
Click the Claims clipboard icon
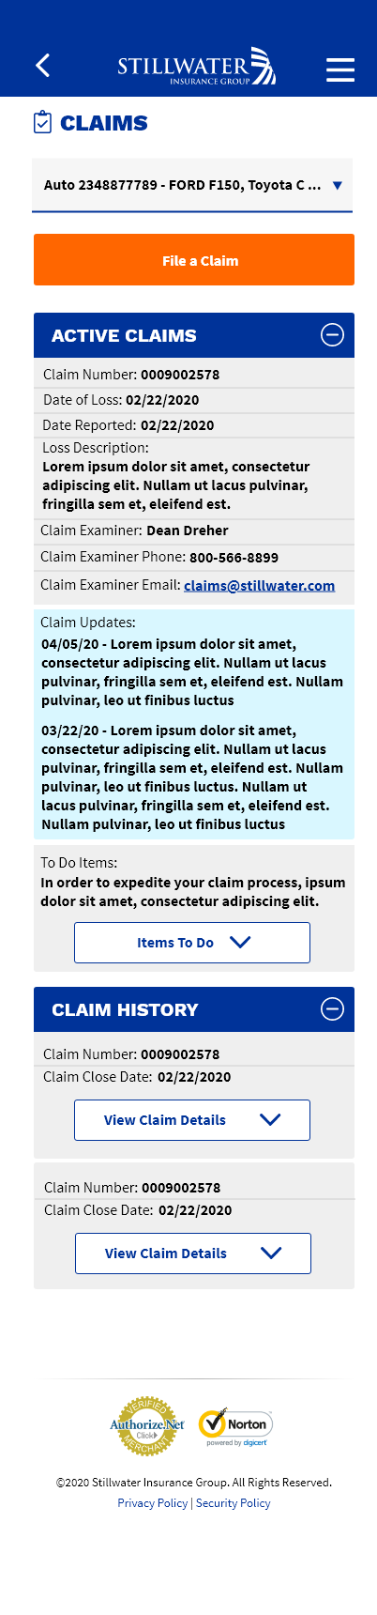click(x=42, y=122)
